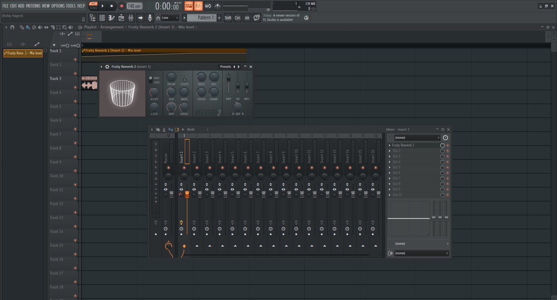Open the Channel Rack from the toolbar

tap(102, 18)
